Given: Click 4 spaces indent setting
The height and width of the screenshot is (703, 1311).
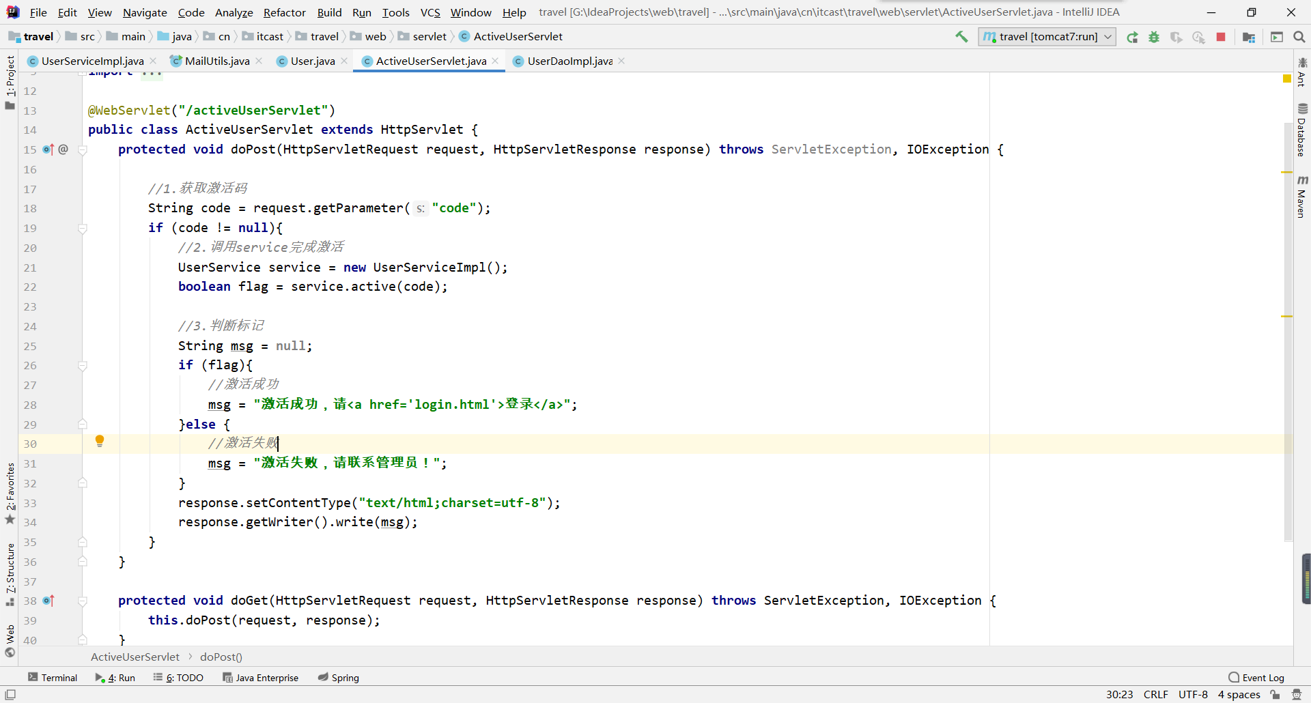Looking at the screenshot, I should pos(1239,695).
